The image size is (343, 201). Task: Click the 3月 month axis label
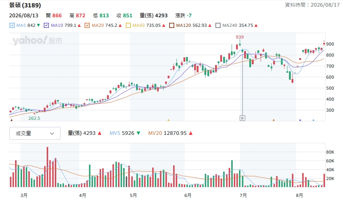point(24,195)
